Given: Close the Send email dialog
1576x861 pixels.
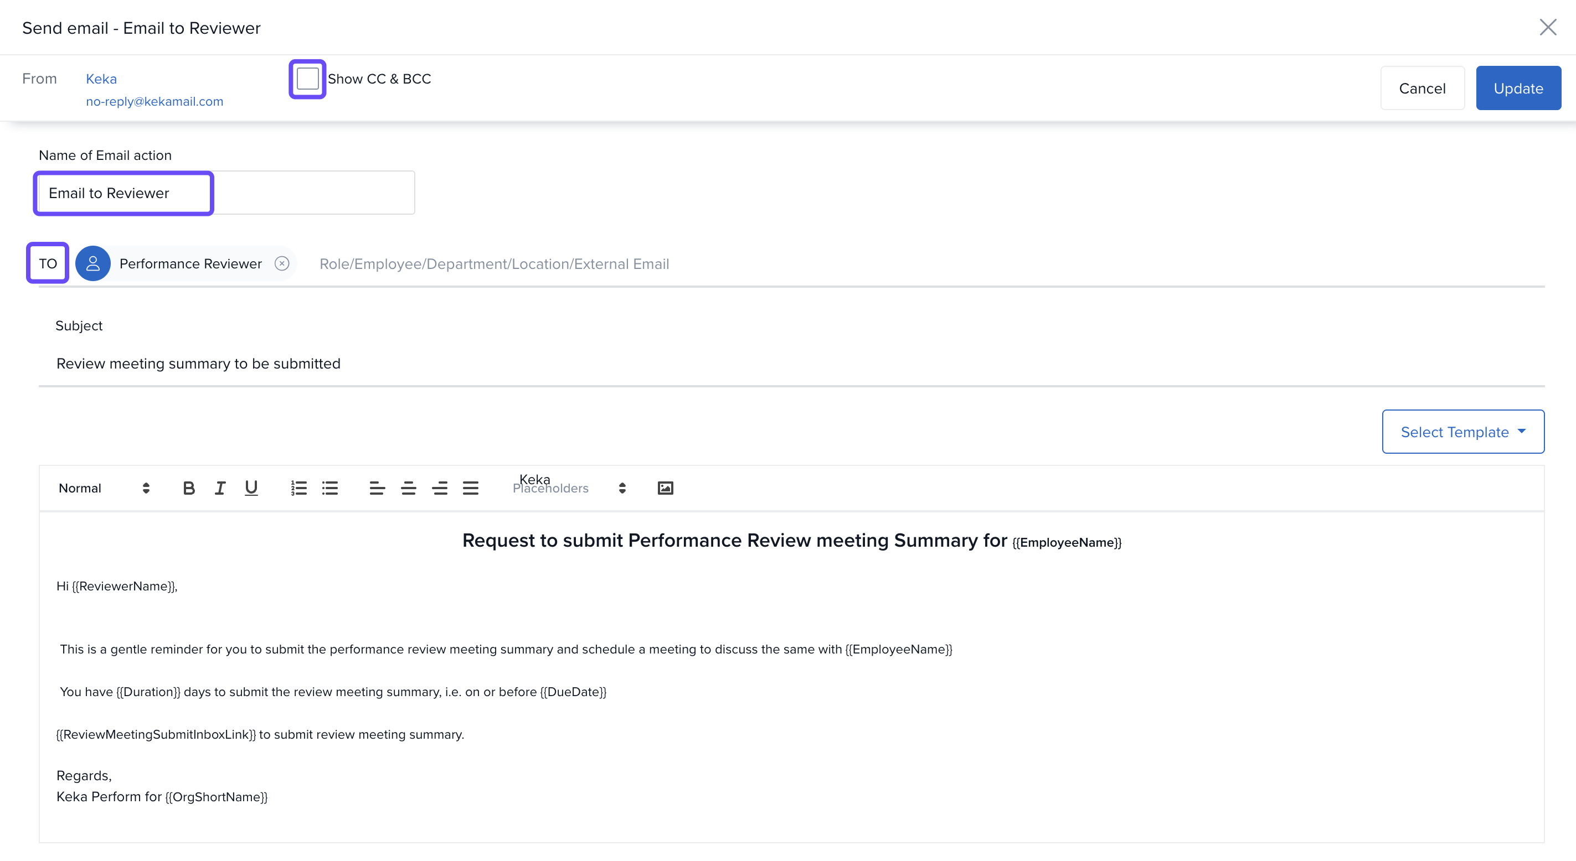Looking at the screenshot, I should tap(1547, 28).
